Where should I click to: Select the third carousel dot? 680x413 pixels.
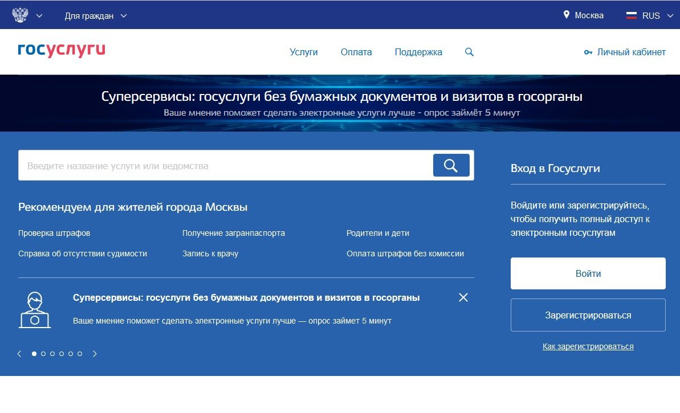tap(52, 354)
